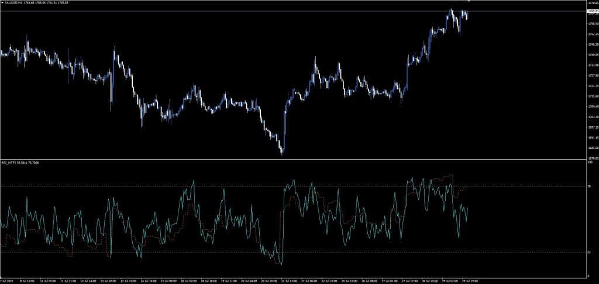Screen dimensions: 599x284
Task: Click the 21 Jul 13:00 time axis label
Action: (288, 280)
